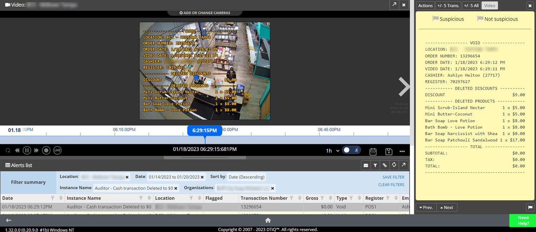Image resolution: width=536 pixels, height=232 pixels.
Task: Refresh the alerts list
Action: tap(394, 165)
